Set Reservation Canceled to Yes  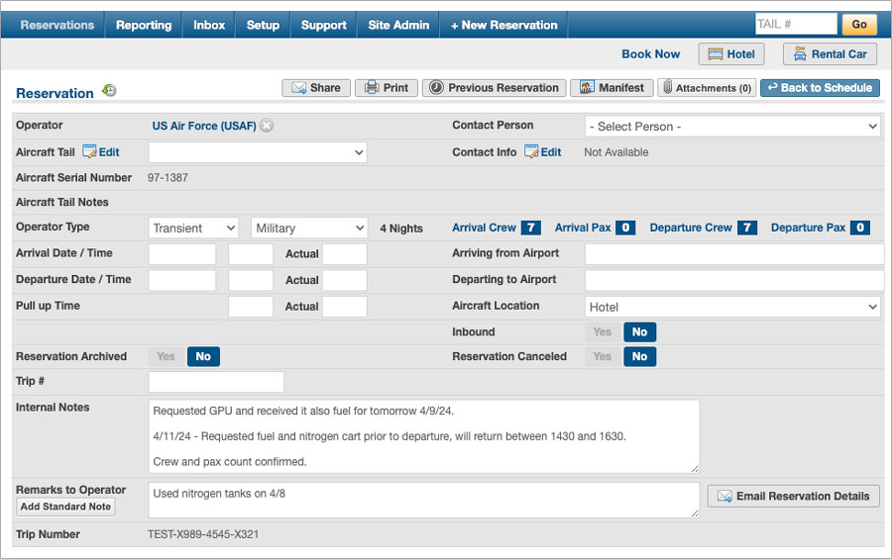(603, 357)
